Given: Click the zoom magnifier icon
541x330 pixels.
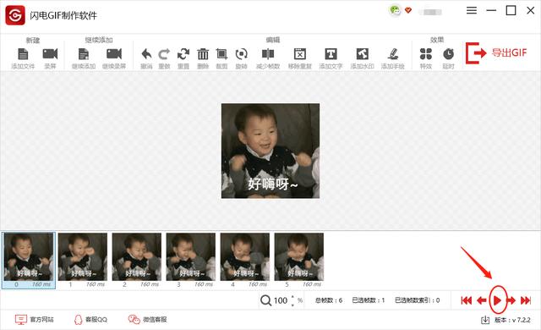Looking at the screenshot, I should 265,300.
